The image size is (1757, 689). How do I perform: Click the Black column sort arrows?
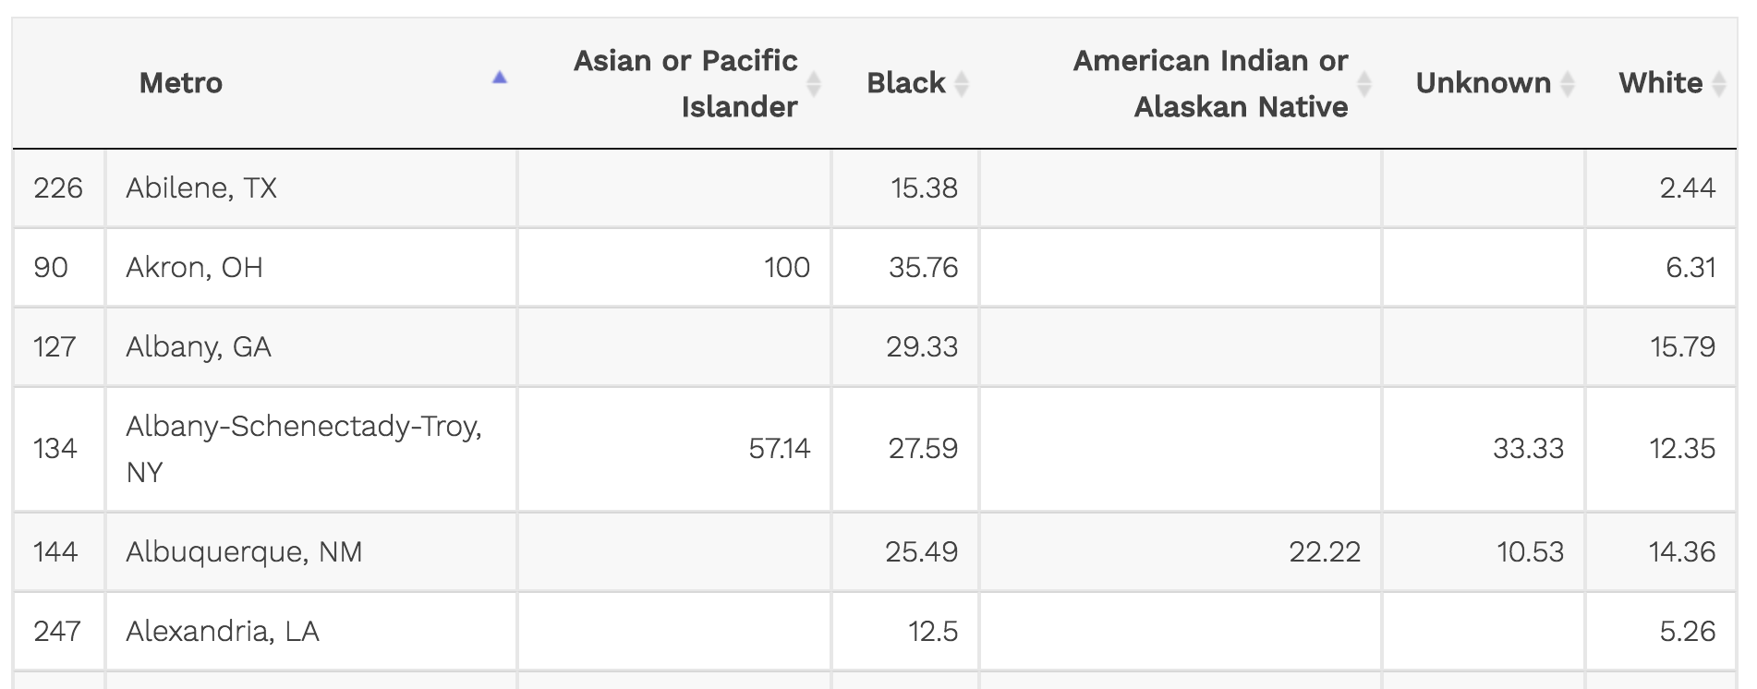click(962, 84)
